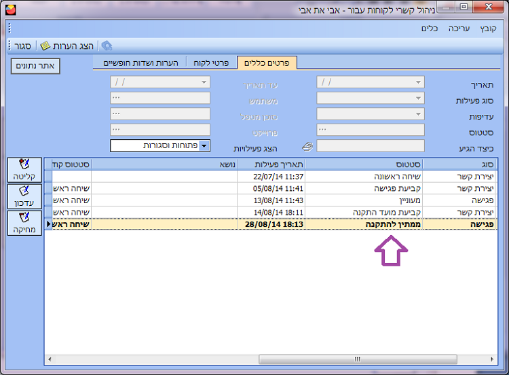509x375 pixels.
Task: Switch to the פרטי לקוח tab
Action: [x=211, y=63]
